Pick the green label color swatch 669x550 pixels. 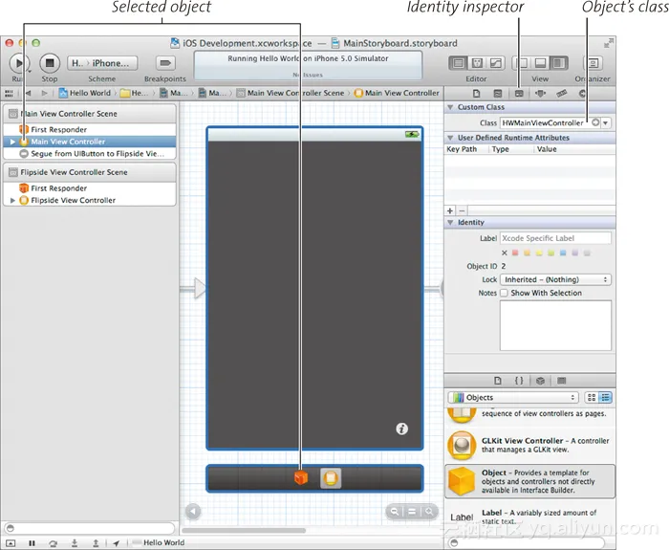click(551, 253)
